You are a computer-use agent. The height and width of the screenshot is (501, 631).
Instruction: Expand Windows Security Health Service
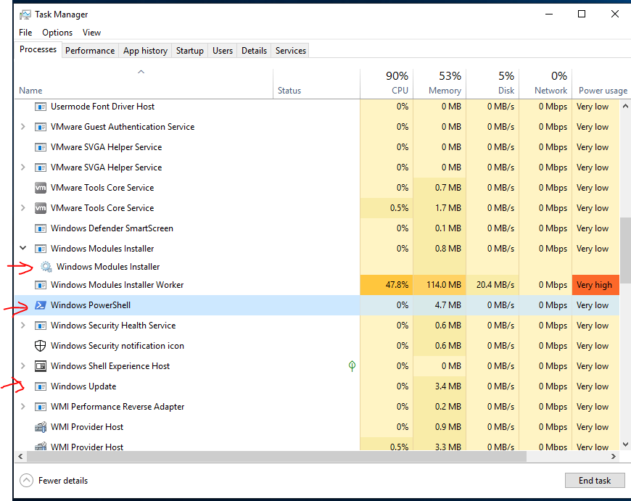pyautogui.click(x=23, y=325)
